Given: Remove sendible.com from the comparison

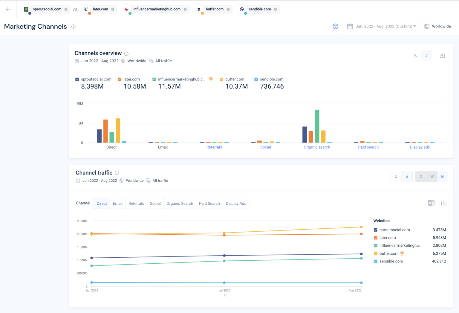Looking at the screenshot, I should pyautogui.click(x=276, y=9).
